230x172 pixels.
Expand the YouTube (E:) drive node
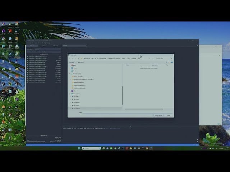click(x=70, y=102)
